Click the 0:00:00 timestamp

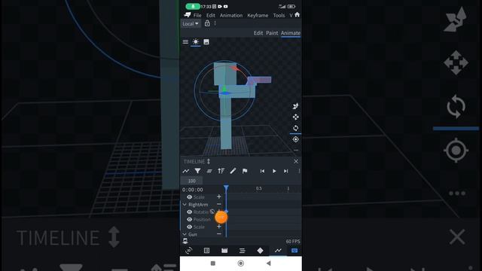(193, 190)
